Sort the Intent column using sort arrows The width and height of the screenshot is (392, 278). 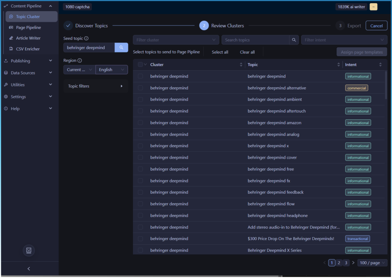point(380,65)
